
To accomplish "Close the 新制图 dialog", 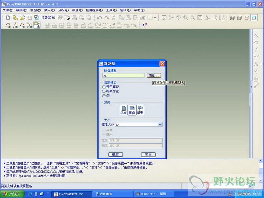I will point(162,64).
